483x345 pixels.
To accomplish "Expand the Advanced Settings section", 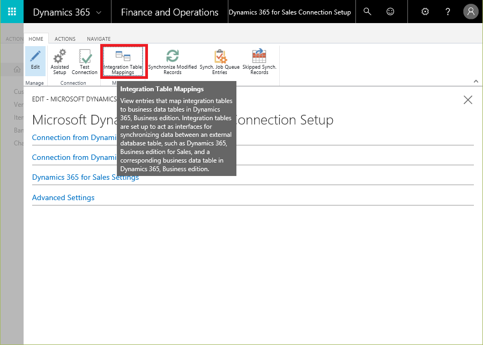I will [63, 197].
